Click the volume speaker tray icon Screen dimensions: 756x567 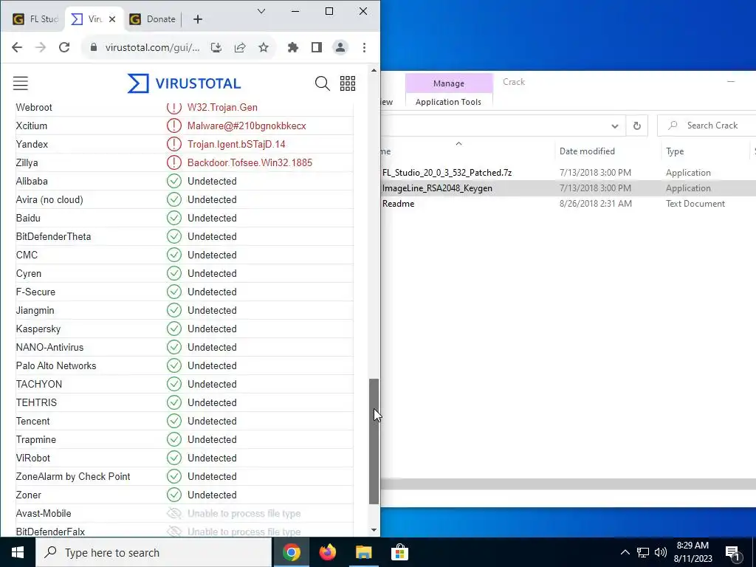(661, 552)
